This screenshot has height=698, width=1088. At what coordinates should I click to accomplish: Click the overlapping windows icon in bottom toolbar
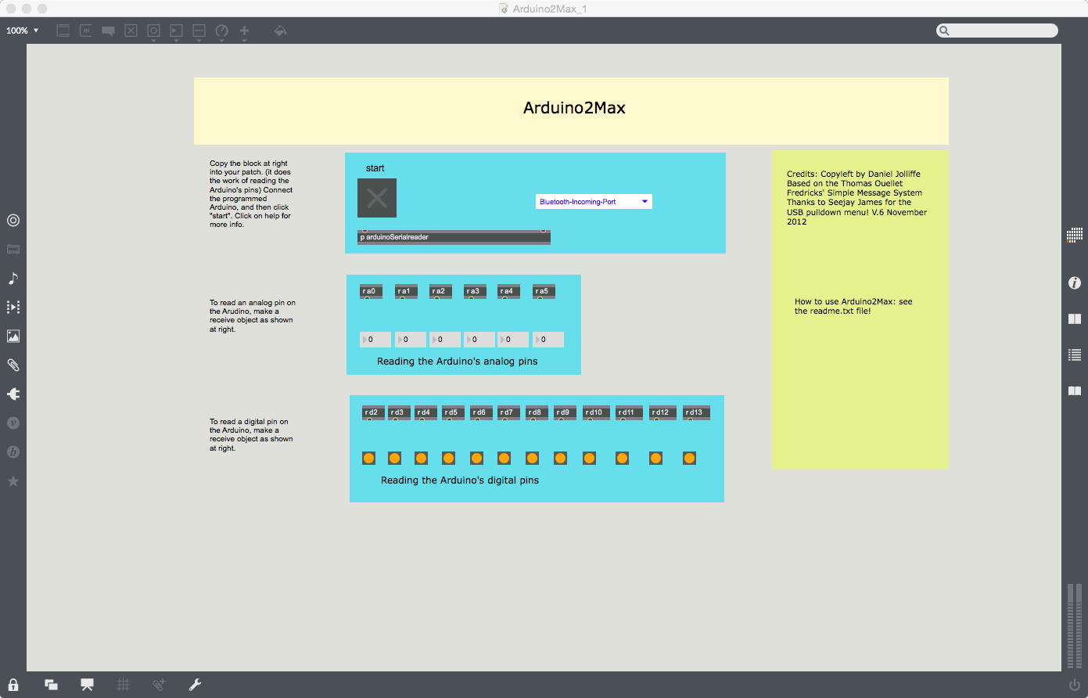pos(51,685)
